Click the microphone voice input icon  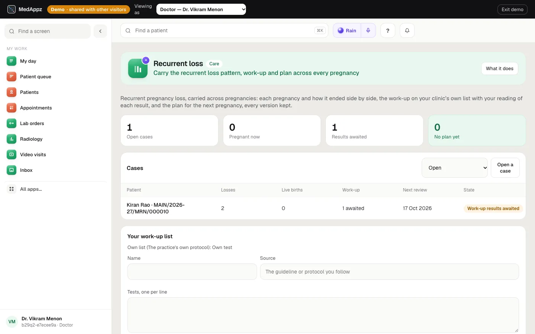pyautogui.click(x=368, y=30)
